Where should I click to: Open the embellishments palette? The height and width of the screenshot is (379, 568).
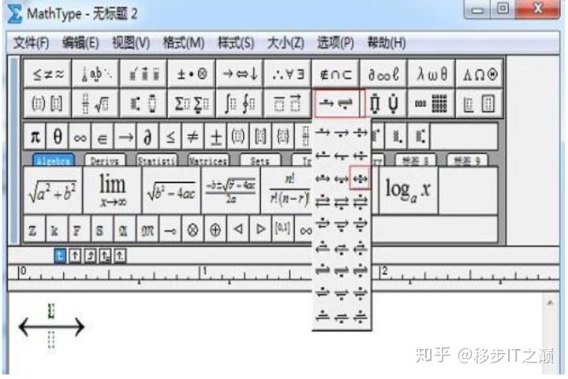tap(144, 74)
